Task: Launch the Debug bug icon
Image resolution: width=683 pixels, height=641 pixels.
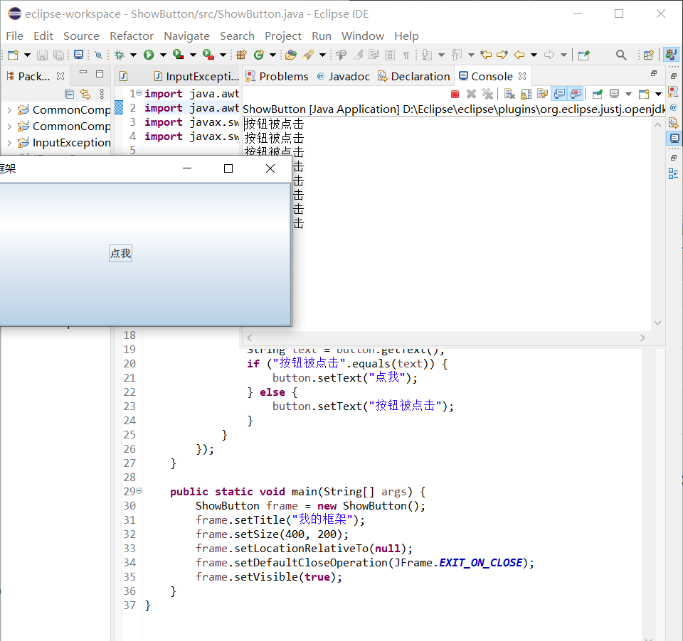Action: pos(120,55)
